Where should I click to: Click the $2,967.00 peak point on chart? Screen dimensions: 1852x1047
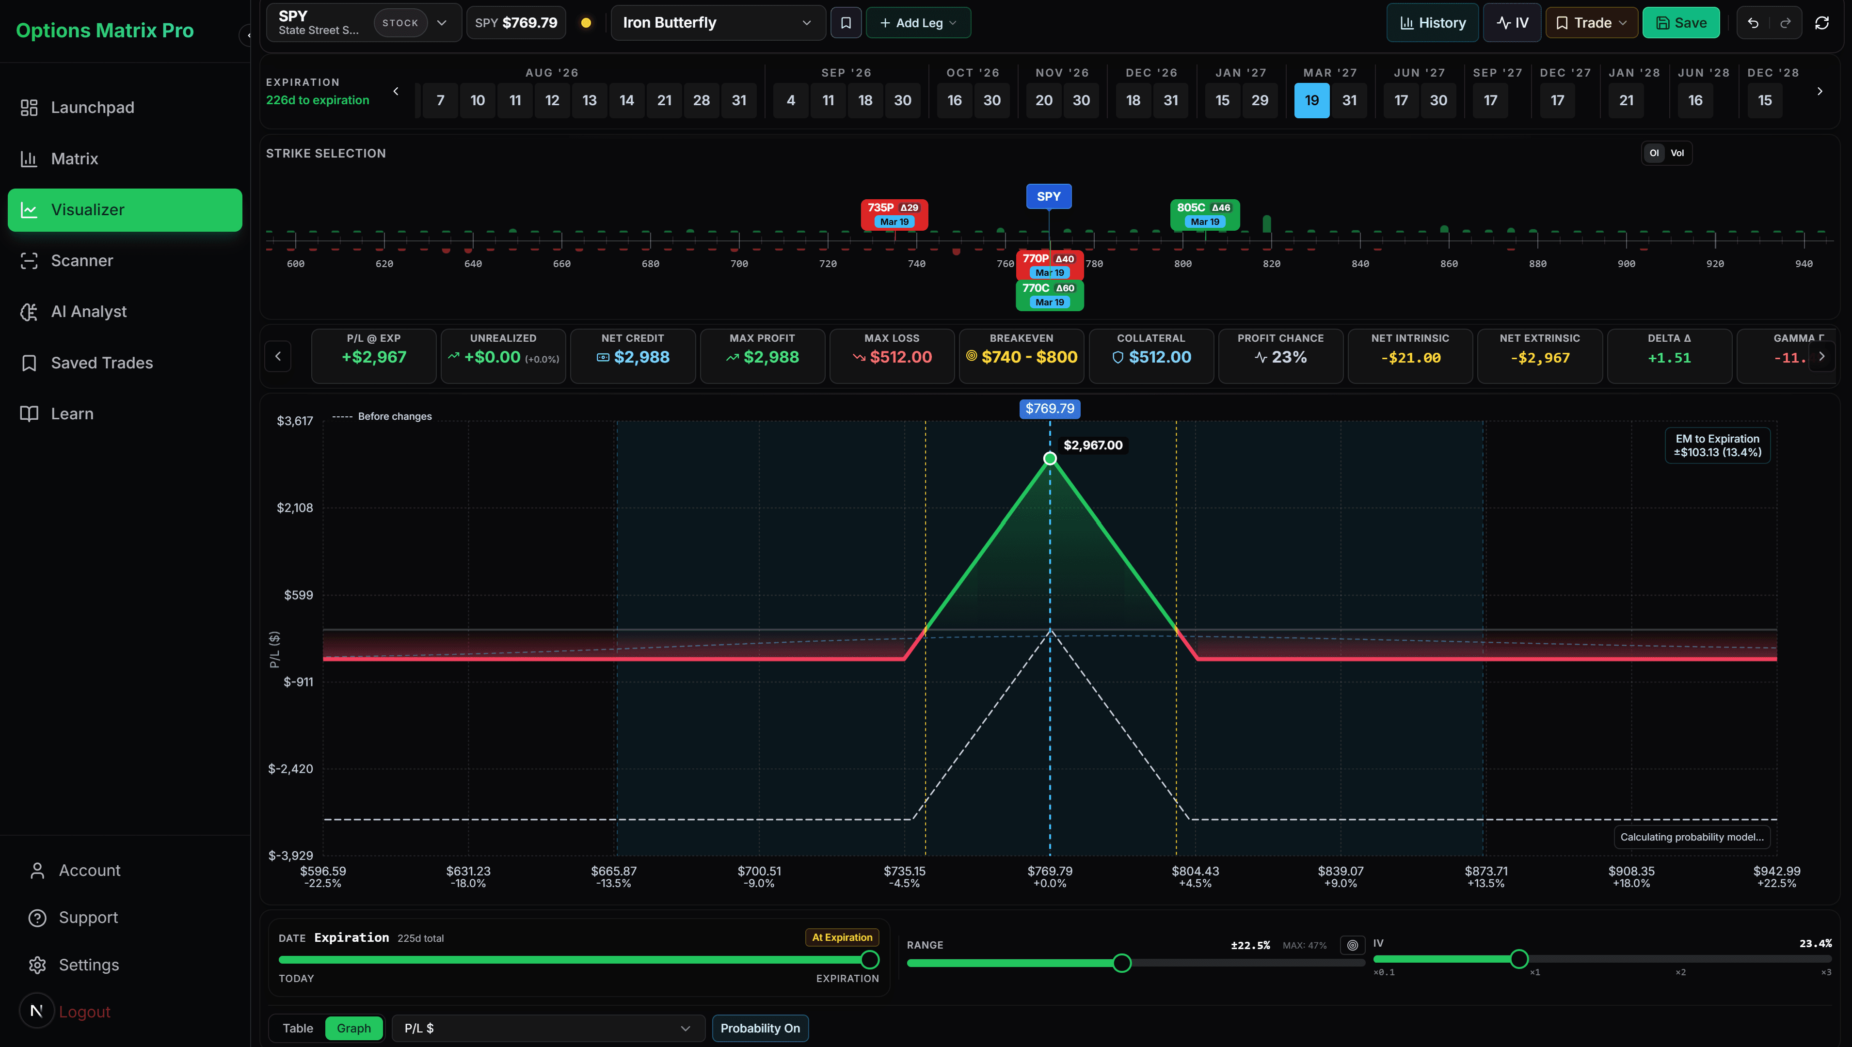tap(1050, 459)
